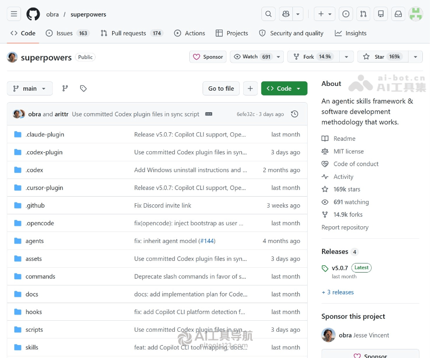Open commit history clock icon

294,114
